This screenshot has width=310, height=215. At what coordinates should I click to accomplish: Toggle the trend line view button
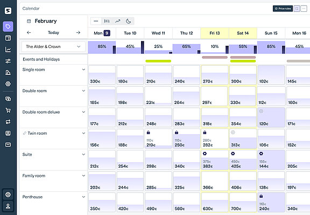click(118, 21)
